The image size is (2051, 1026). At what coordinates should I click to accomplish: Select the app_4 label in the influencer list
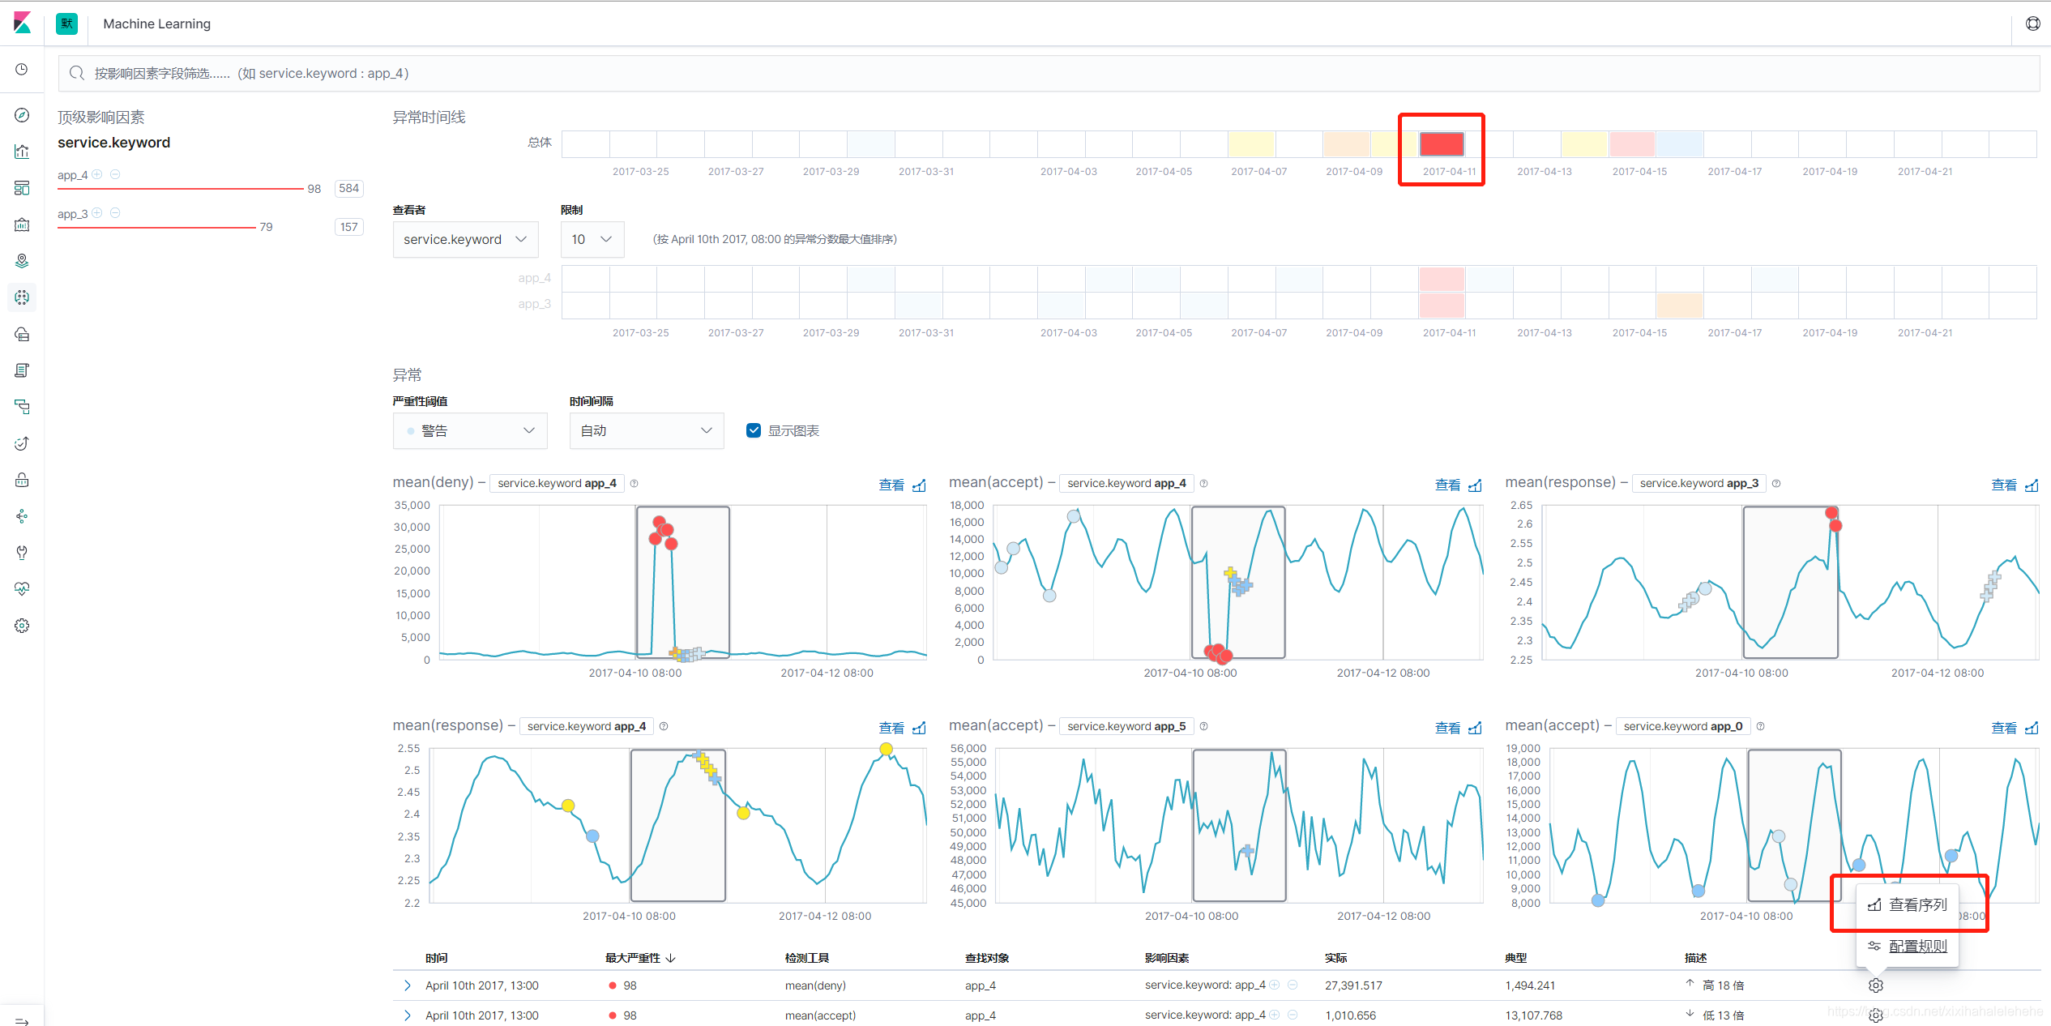tap(72, 175)
